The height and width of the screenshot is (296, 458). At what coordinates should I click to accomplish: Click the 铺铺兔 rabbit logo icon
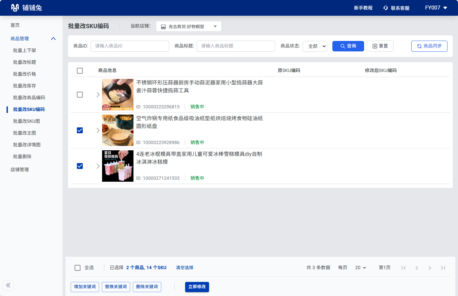click(15, 8)
